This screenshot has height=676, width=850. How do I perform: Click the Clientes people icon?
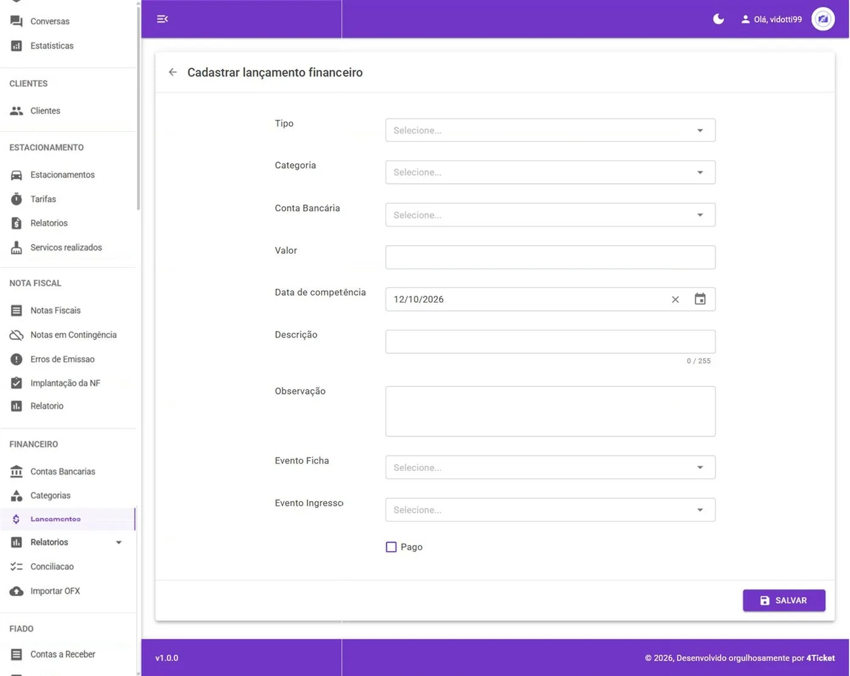click(x=16, y=110)
